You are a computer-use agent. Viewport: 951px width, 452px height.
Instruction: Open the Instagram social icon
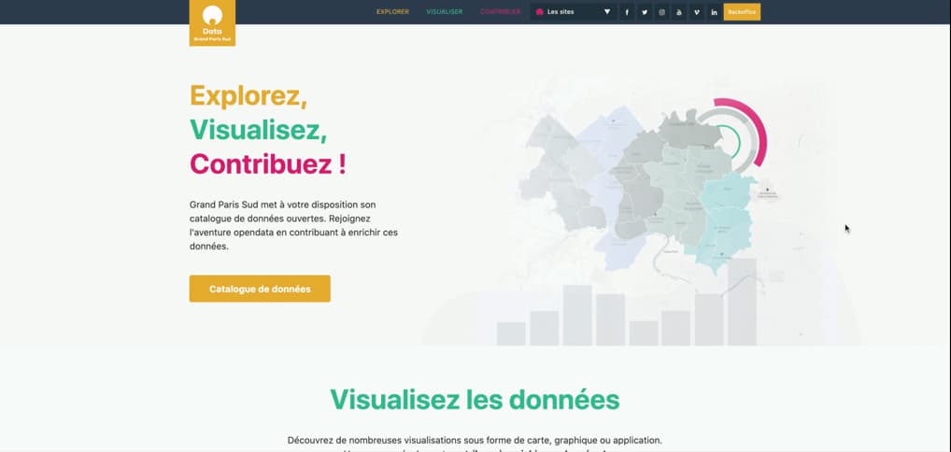(662, 12)
